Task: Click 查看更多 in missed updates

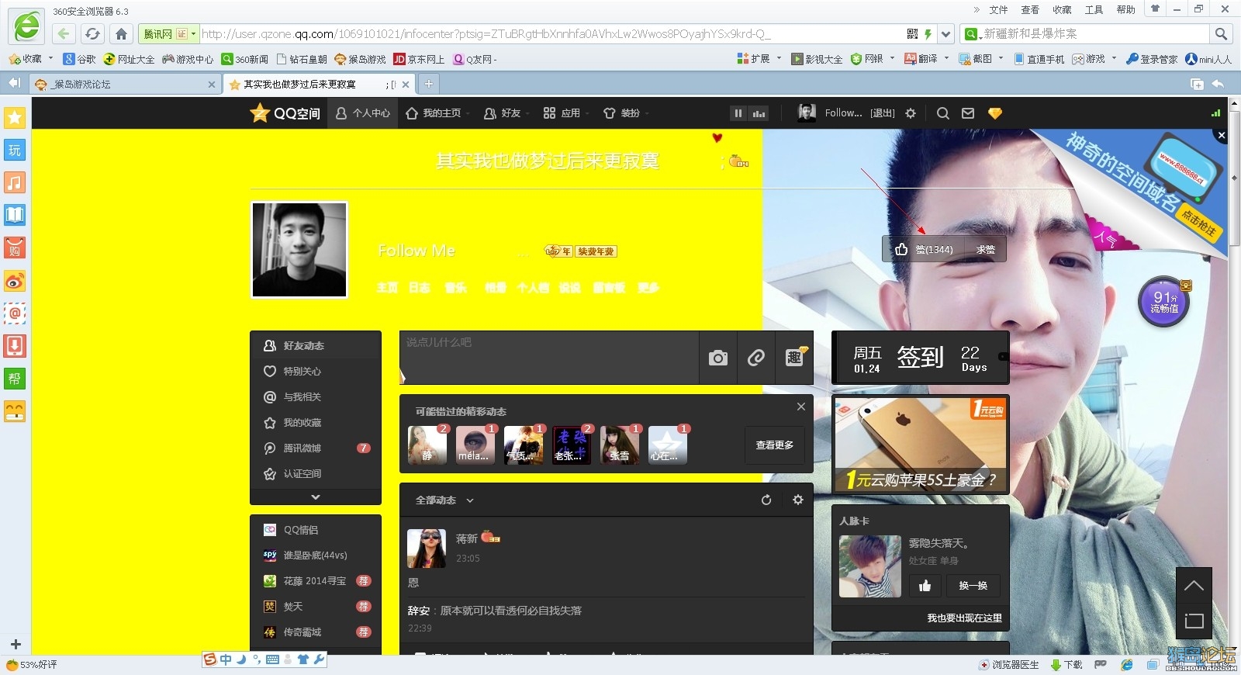Action: point(775,445)
